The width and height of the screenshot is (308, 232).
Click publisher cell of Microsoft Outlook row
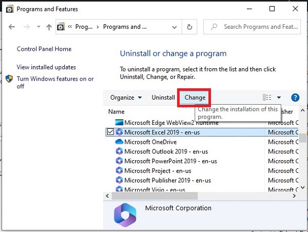tap(283, 151)
